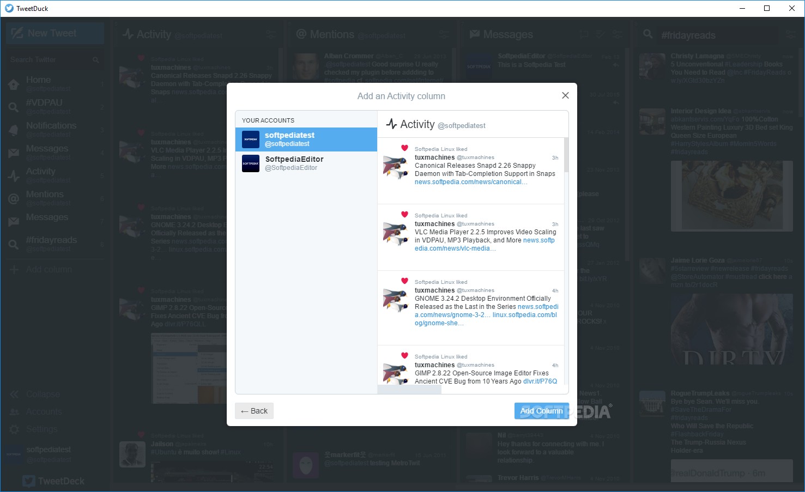Click the #fridayreads search icon in sidebar

(x=14, y=245)
